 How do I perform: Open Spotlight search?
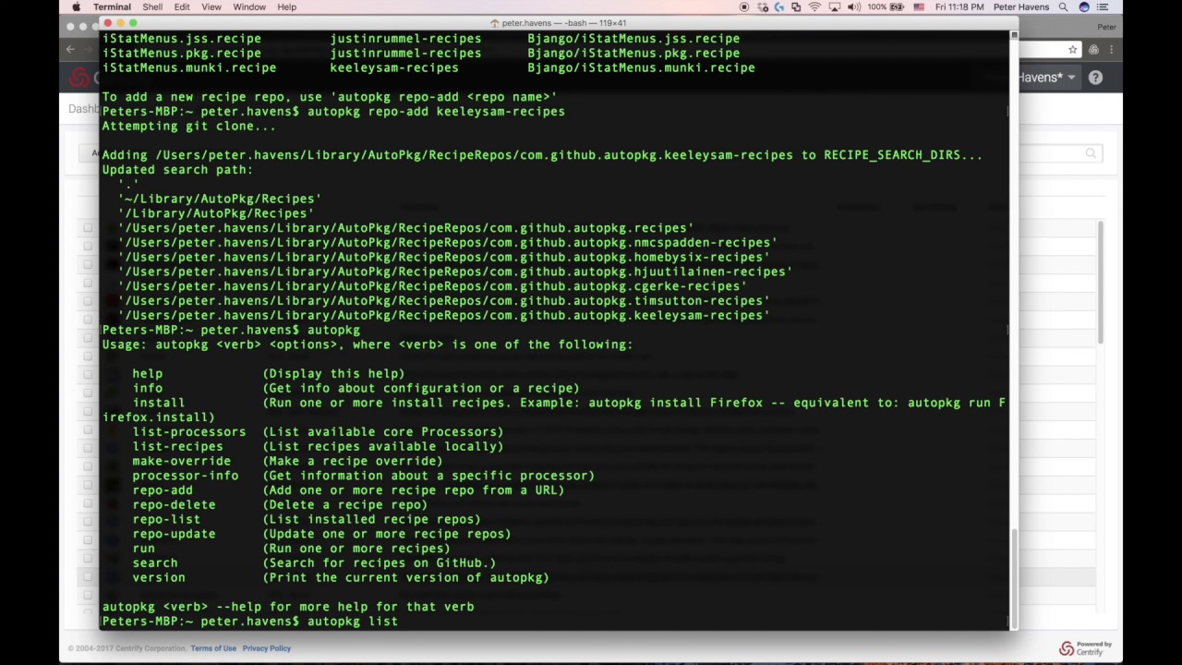click(1063, 6)
